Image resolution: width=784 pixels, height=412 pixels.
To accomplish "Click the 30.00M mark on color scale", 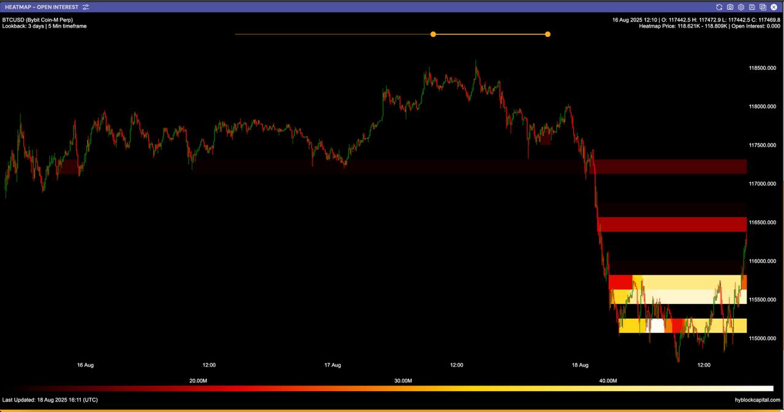I will (403, 381).
